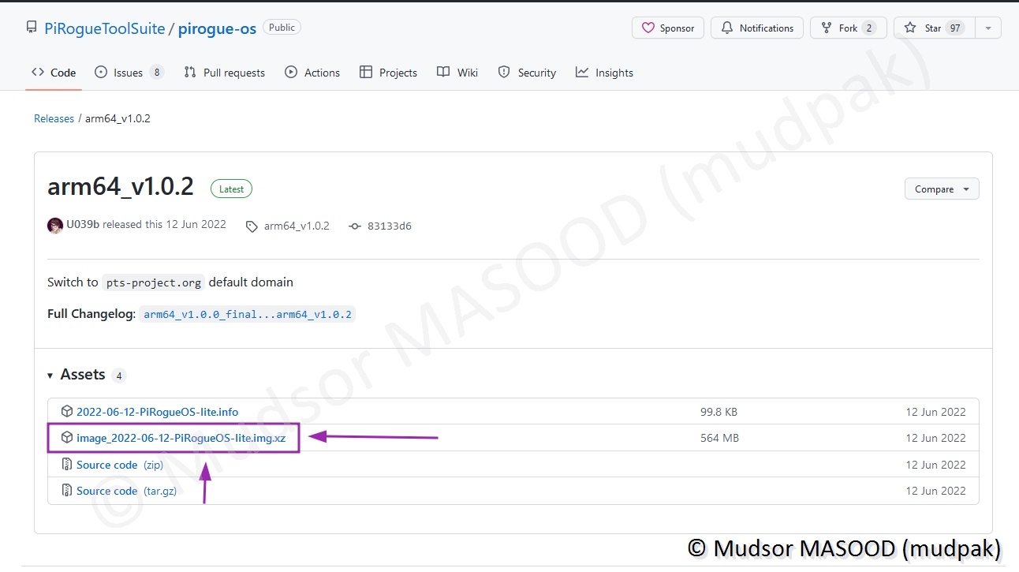Open the Compare dropdown
1019x572 pixels.
941,189
